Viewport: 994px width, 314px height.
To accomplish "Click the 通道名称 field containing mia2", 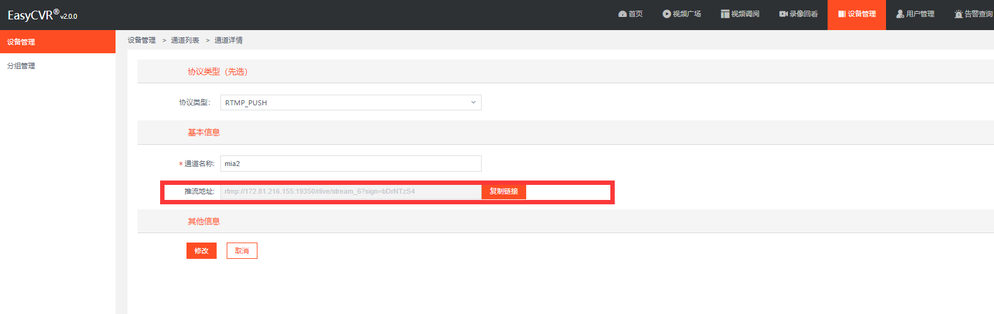I will coord(350,164).
